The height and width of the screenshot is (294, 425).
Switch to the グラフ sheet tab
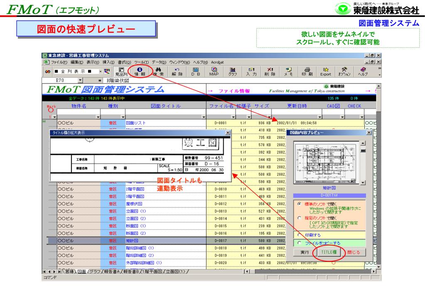(x=95, y=271)
